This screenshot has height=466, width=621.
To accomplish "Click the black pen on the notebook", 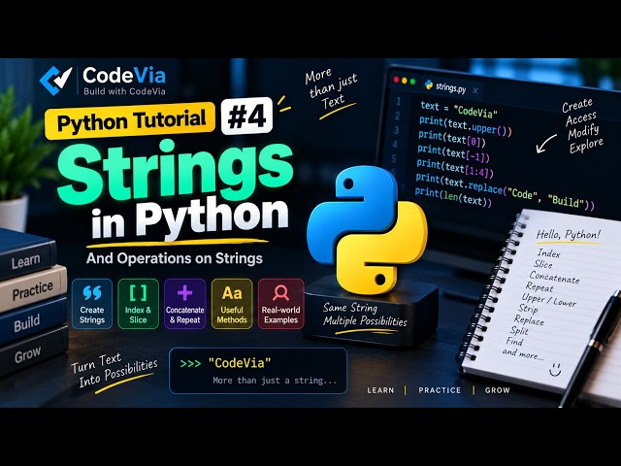I will [590, 349].
